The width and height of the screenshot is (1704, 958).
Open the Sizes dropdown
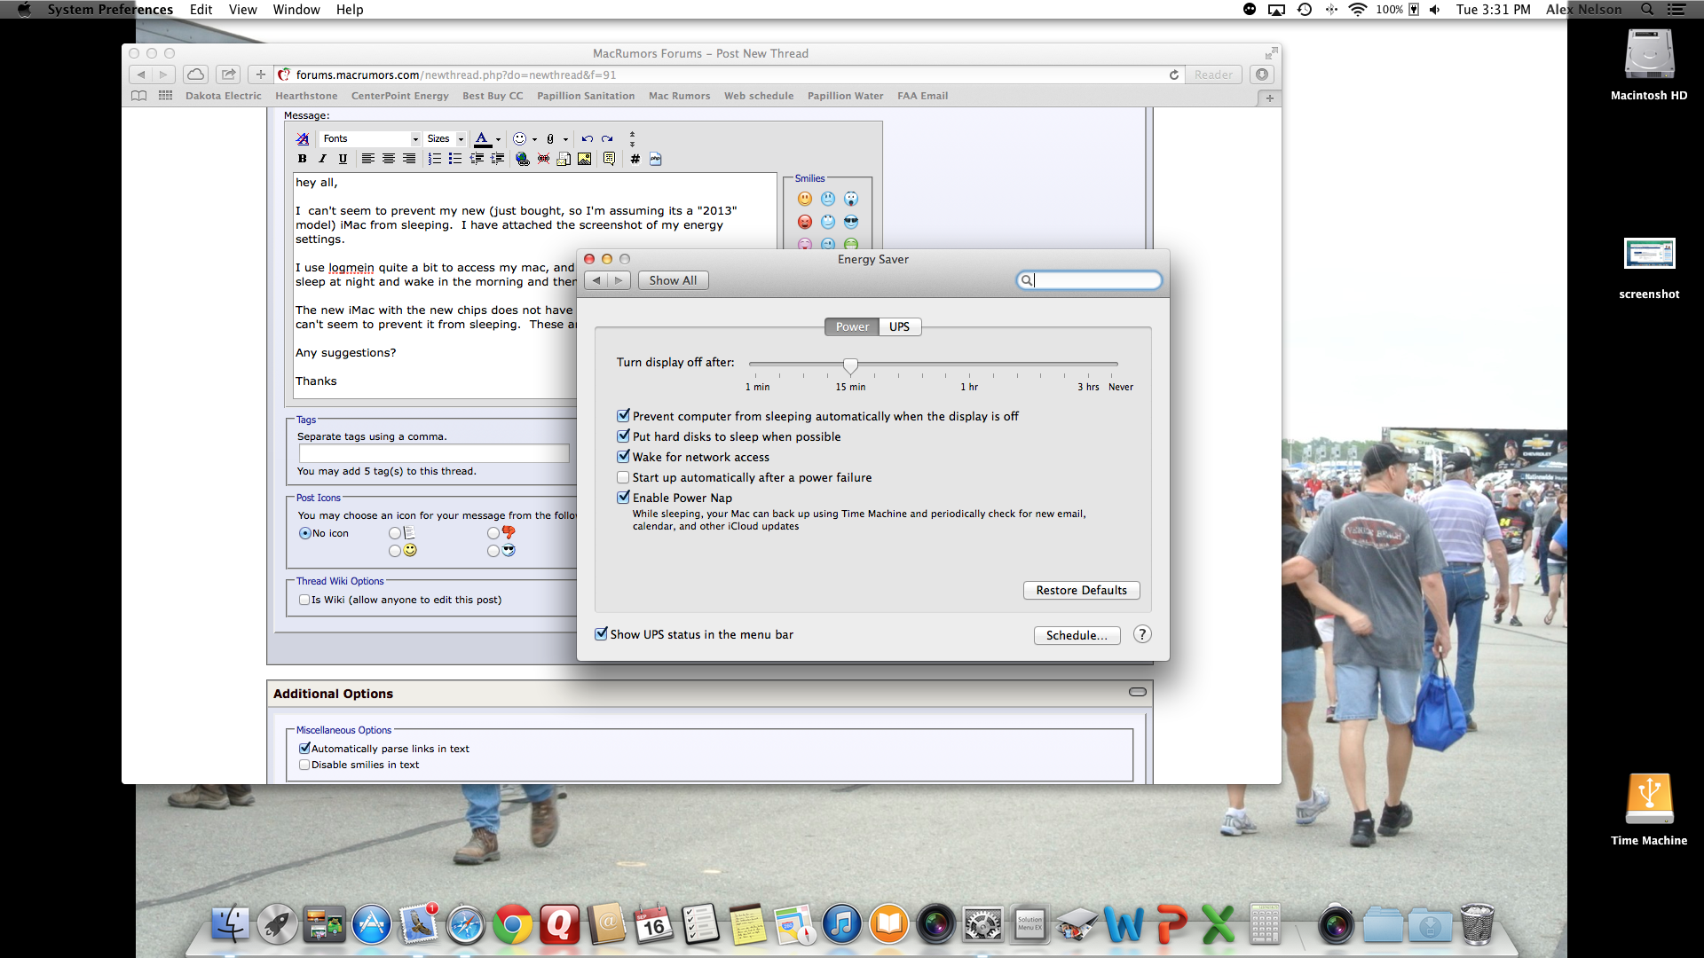445,138
